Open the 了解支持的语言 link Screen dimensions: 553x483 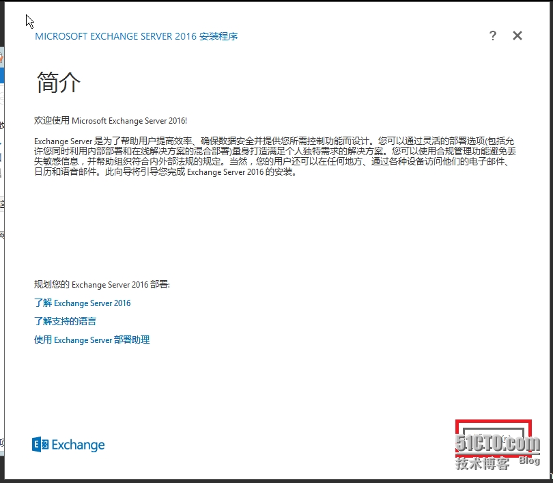[x=65, y=321]
